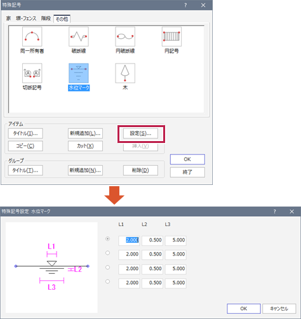
Task: Select the 水位マーク water level icon
Action: point(79,73)
